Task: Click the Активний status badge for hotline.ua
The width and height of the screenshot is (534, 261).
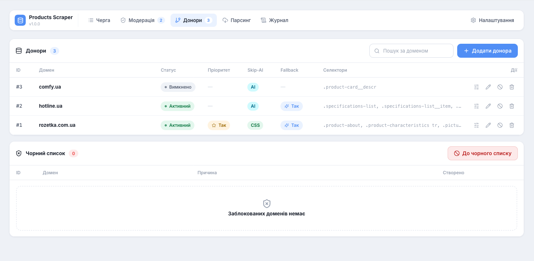Action: [178, 106]
